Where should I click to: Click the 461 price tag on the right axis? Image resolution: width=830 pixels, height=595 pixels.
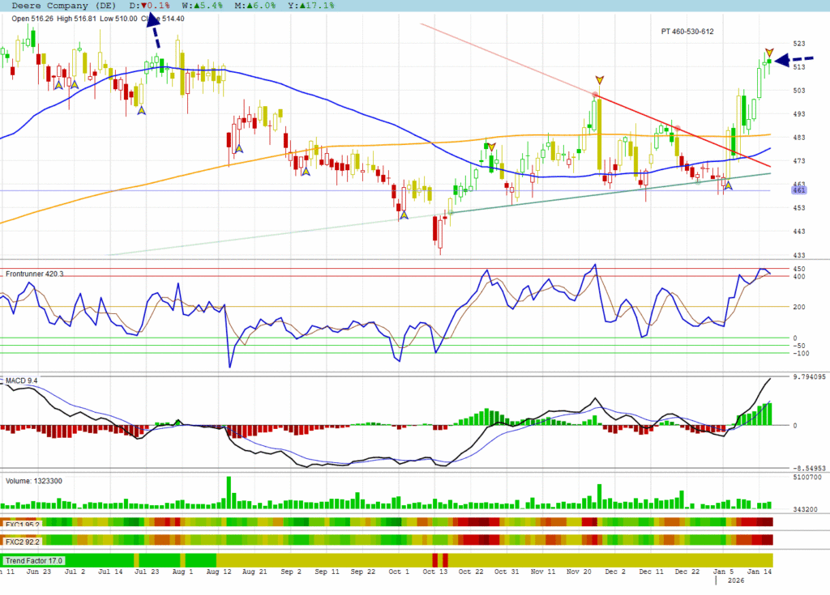pos(798,189)
